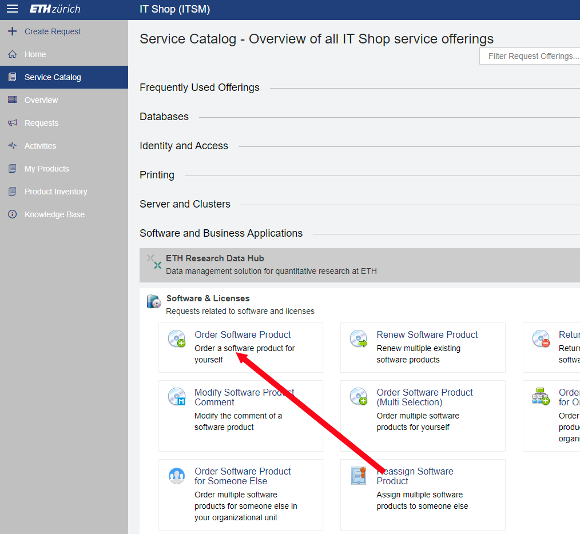Image resolution: width=580 pixels, height=534 pixels.
Task: Click the Home house icon
Action: (12, 54)
